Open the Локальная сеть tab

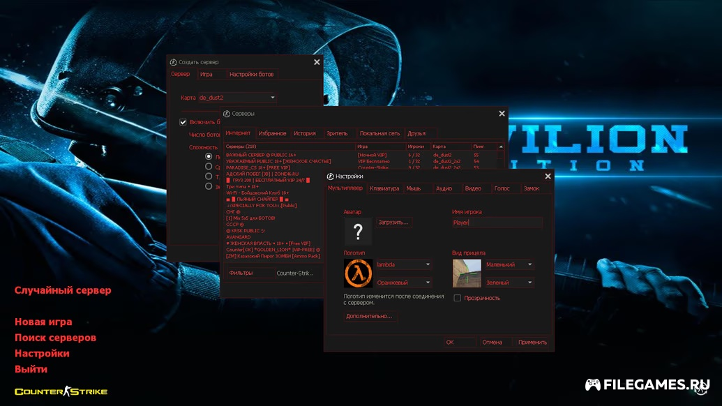[380, 133]
